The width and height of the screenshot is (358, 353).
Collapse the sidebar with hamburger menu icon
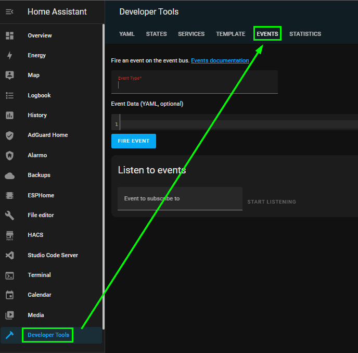[x=9, y=11]
